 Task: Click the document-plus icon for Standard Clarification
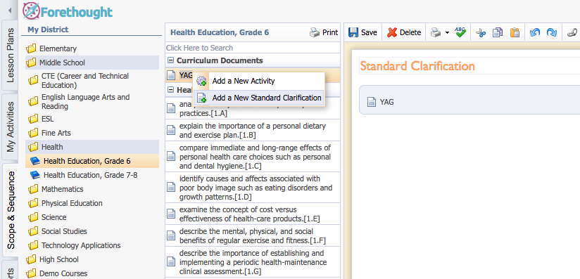[x=201, y=98]
